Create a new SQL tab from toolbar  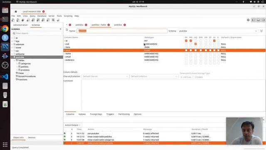click(13, 20)
